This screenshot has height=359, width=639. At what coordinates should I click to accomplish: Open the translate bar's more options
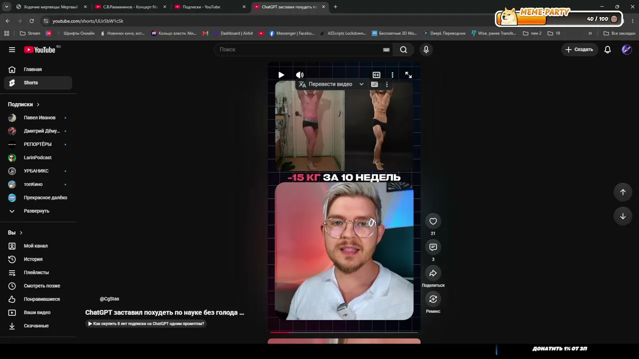click(x=386, y=84)
